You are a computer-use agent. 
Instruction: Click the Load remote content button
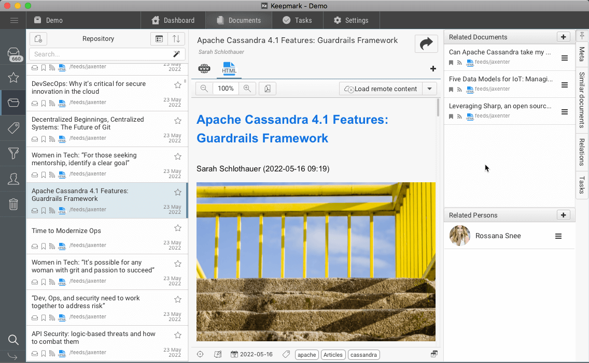coord(381,89)
